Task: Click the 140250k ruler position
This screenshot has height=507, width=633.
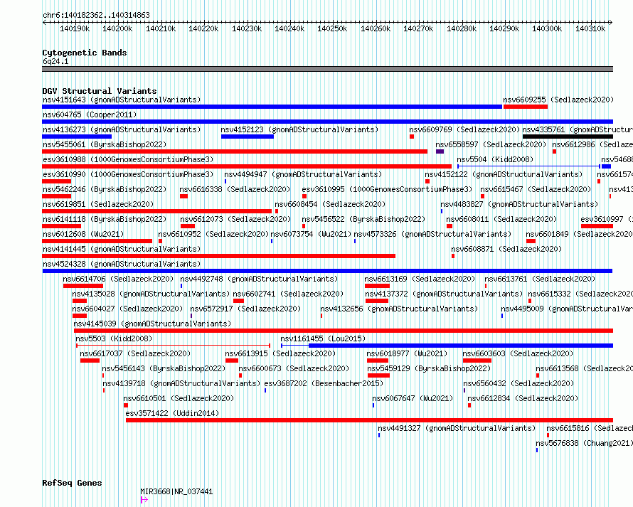Action: [332, 28]
